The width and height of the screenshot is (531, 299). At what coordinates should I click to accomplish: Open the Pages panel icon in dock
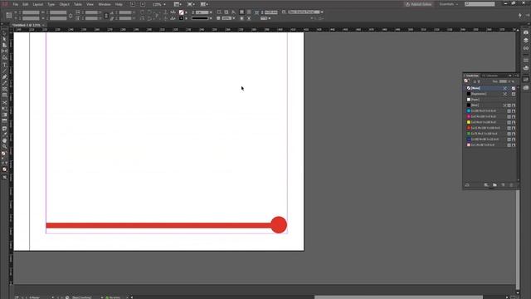pyautogui.click(x=525, y=32)
